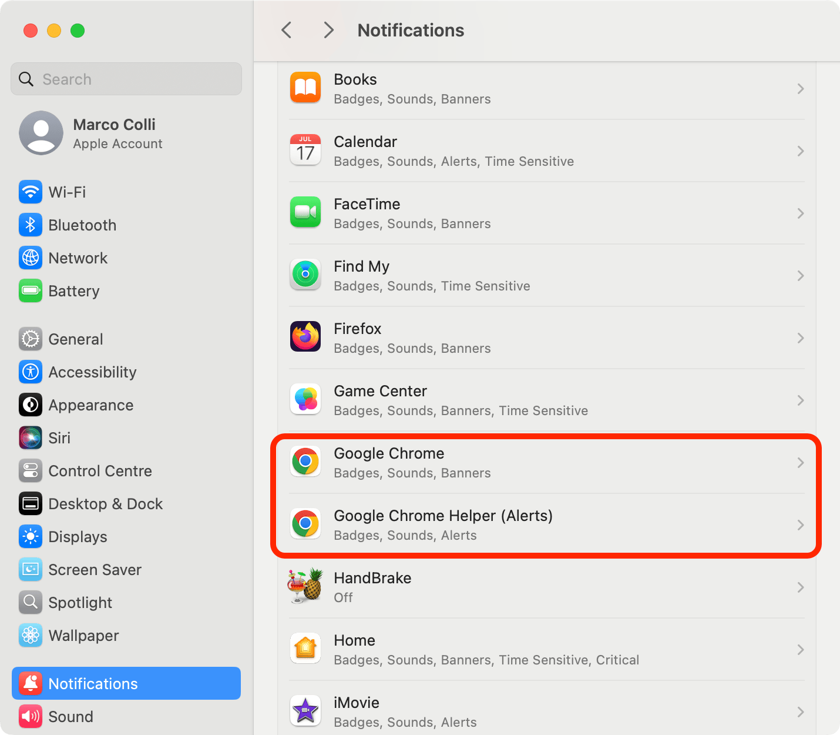Click the green full-screen window button
The width and height of the screenshot is (840, 735).
[78, 31]
